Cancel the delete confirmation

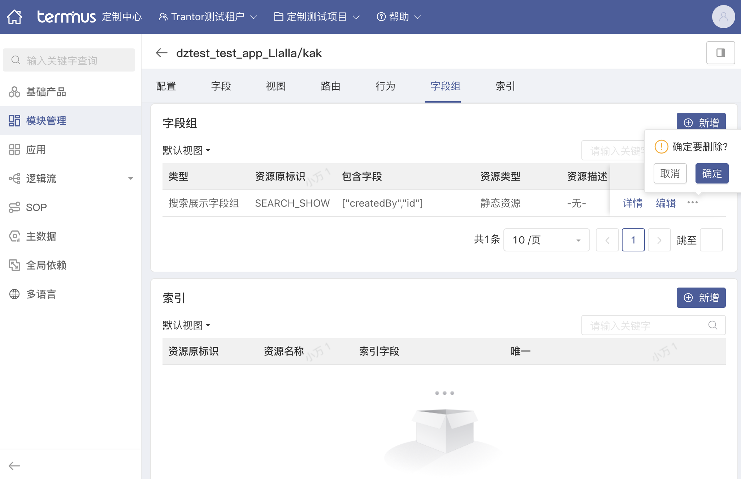tap(670, 173)
